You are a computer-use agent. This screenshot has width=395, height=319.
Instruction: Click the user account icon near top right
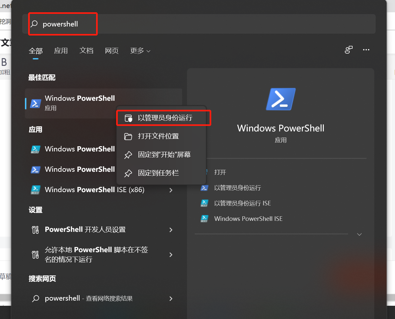(348, 50)
